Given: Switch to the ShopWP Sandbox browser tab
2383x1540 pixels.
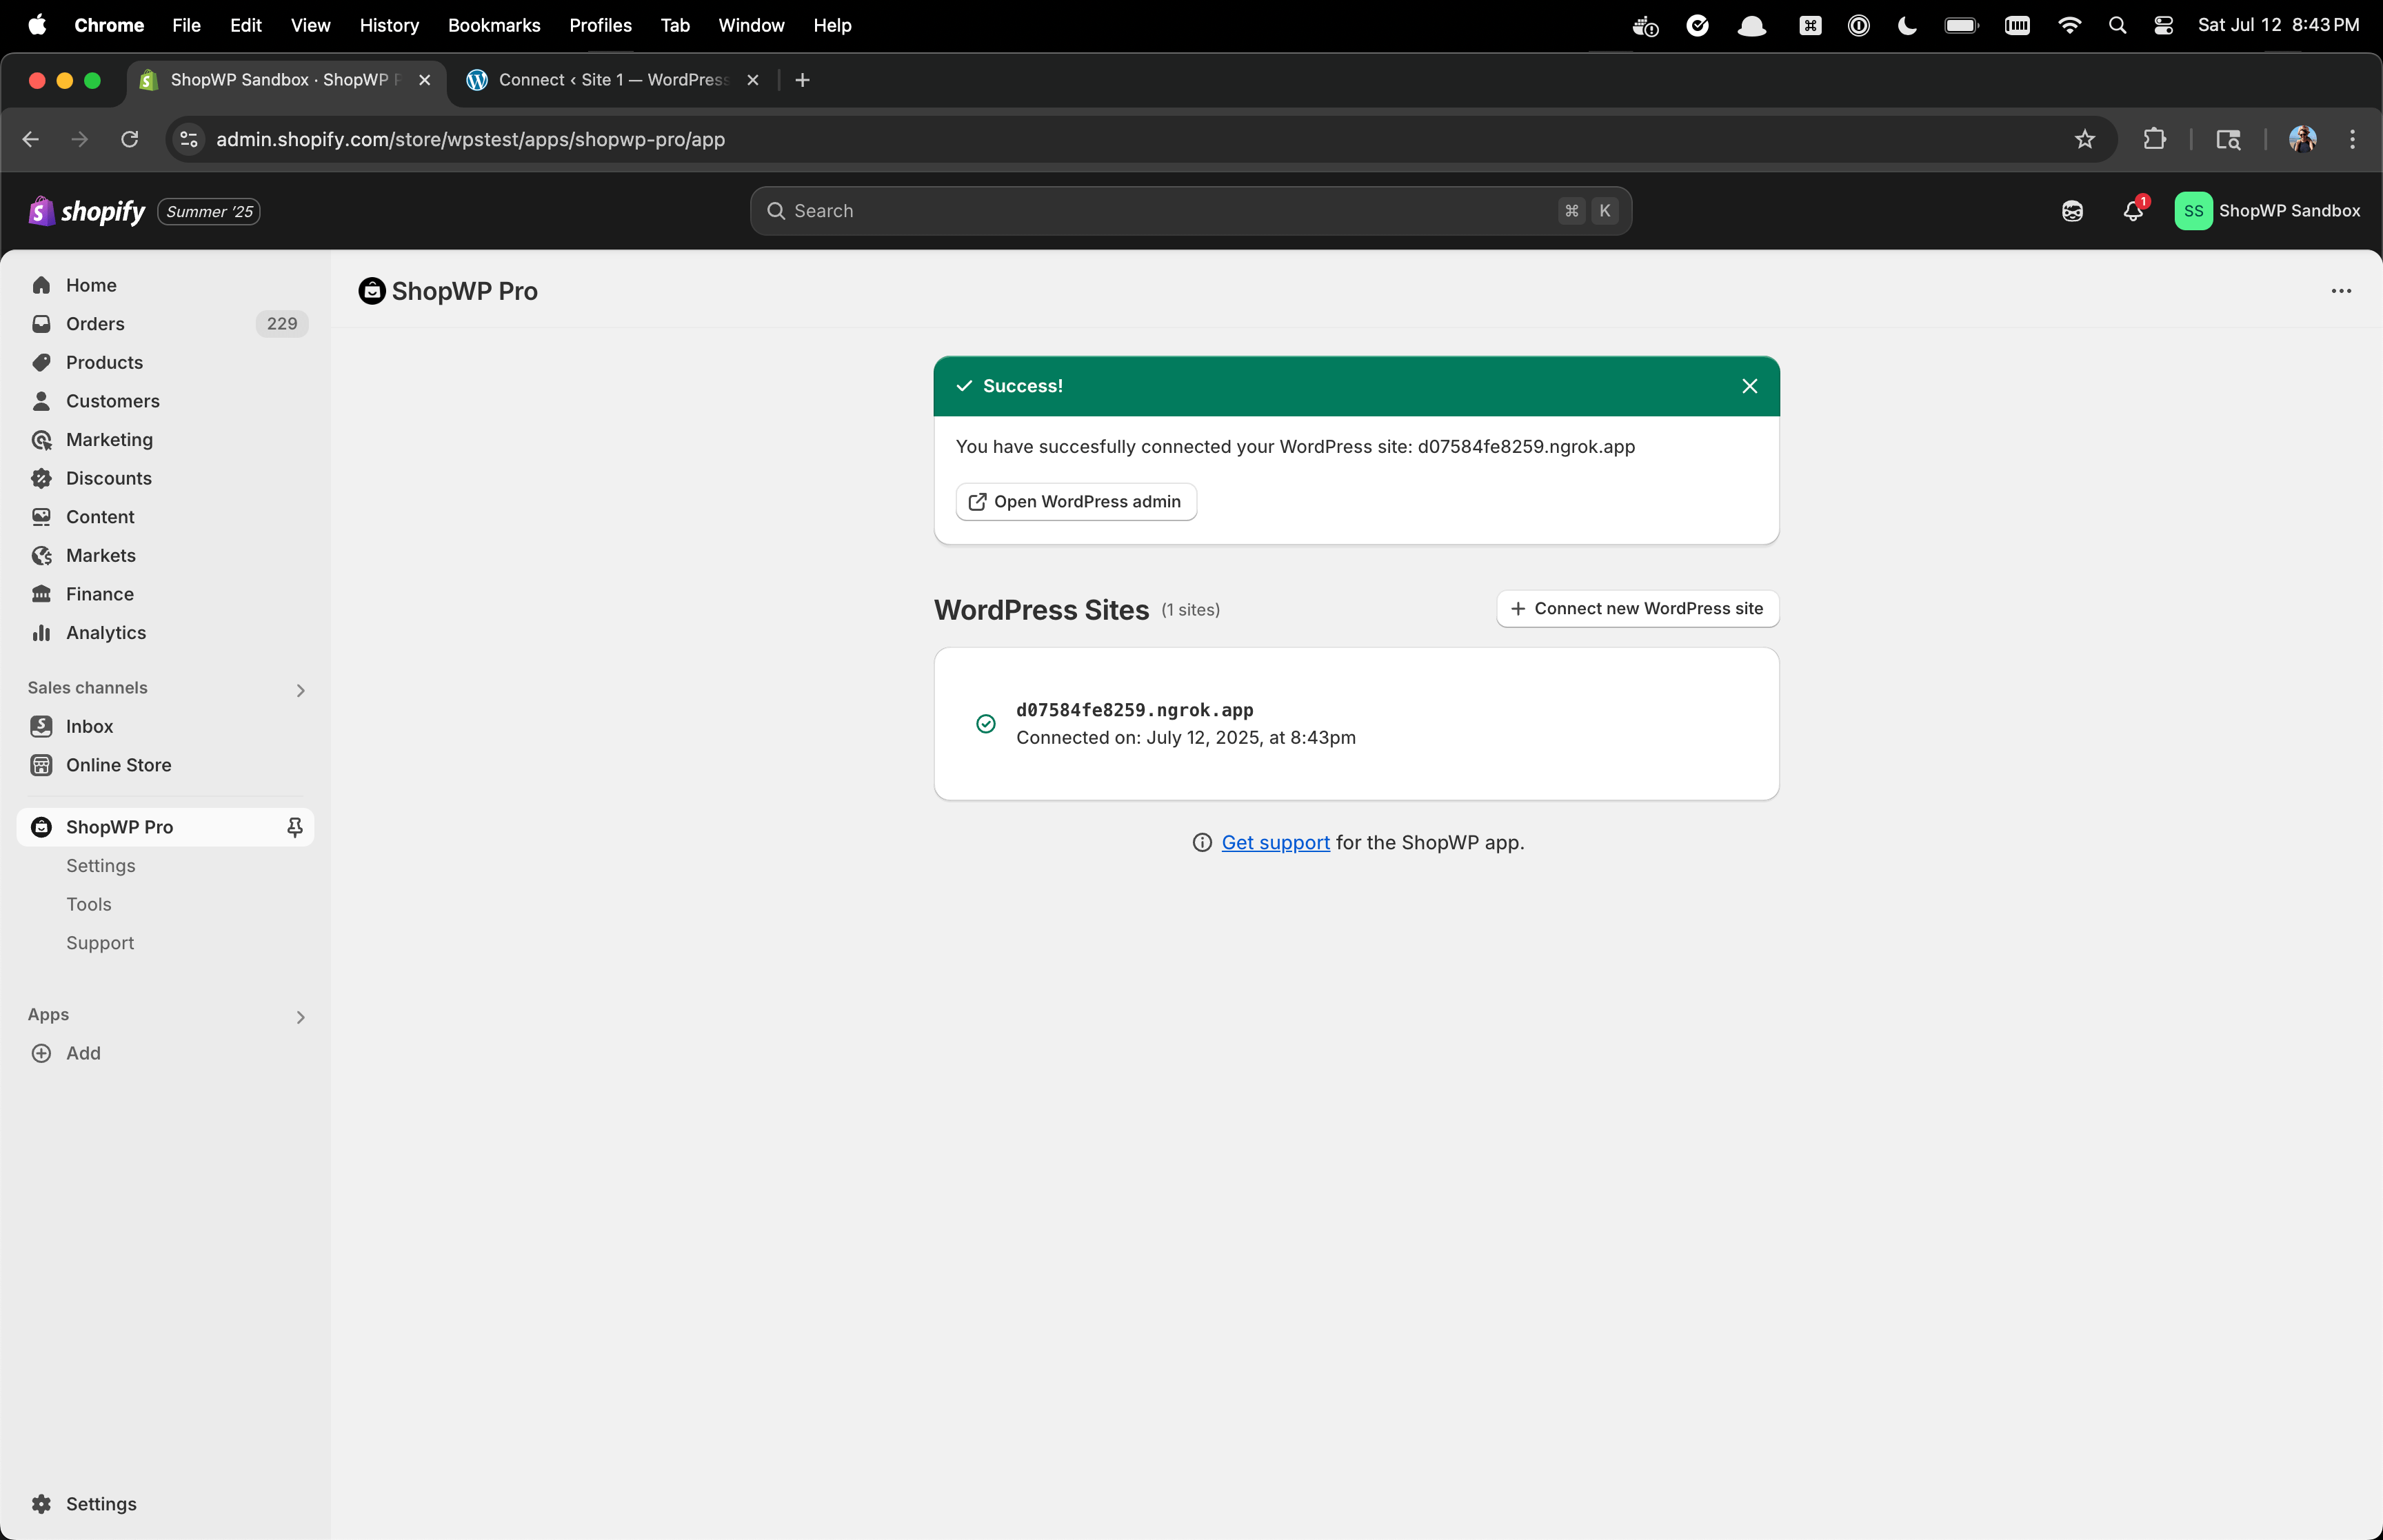Looking at the screenshot, I should pyautogui.click(x=287, y=80).
